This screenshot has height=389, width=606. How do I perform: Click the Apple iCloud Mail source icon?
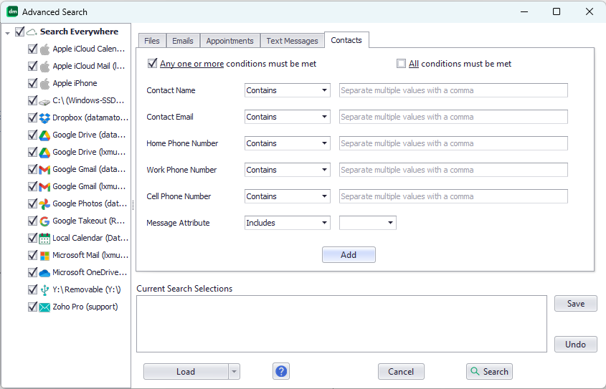click(x=45, y=67)
